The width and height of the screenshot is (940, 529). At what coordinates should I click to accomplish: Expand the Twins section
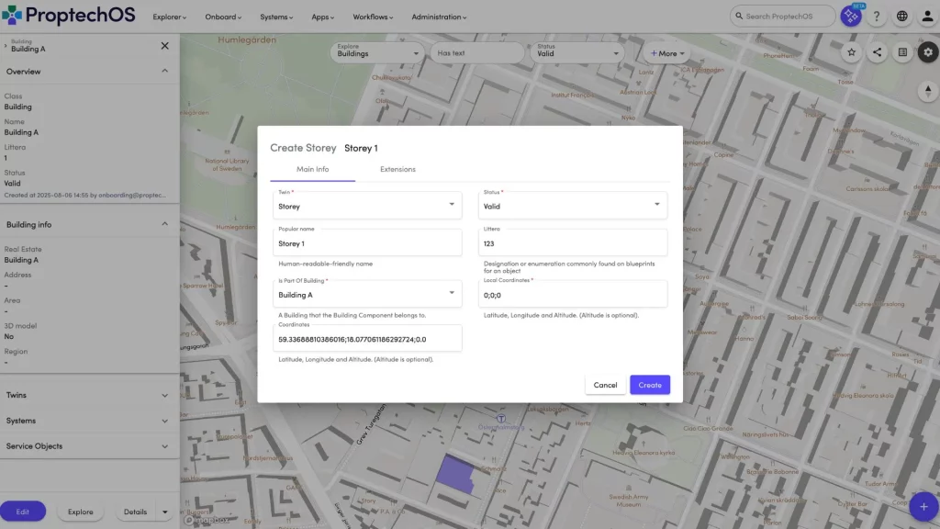click(x=89, y=396)
